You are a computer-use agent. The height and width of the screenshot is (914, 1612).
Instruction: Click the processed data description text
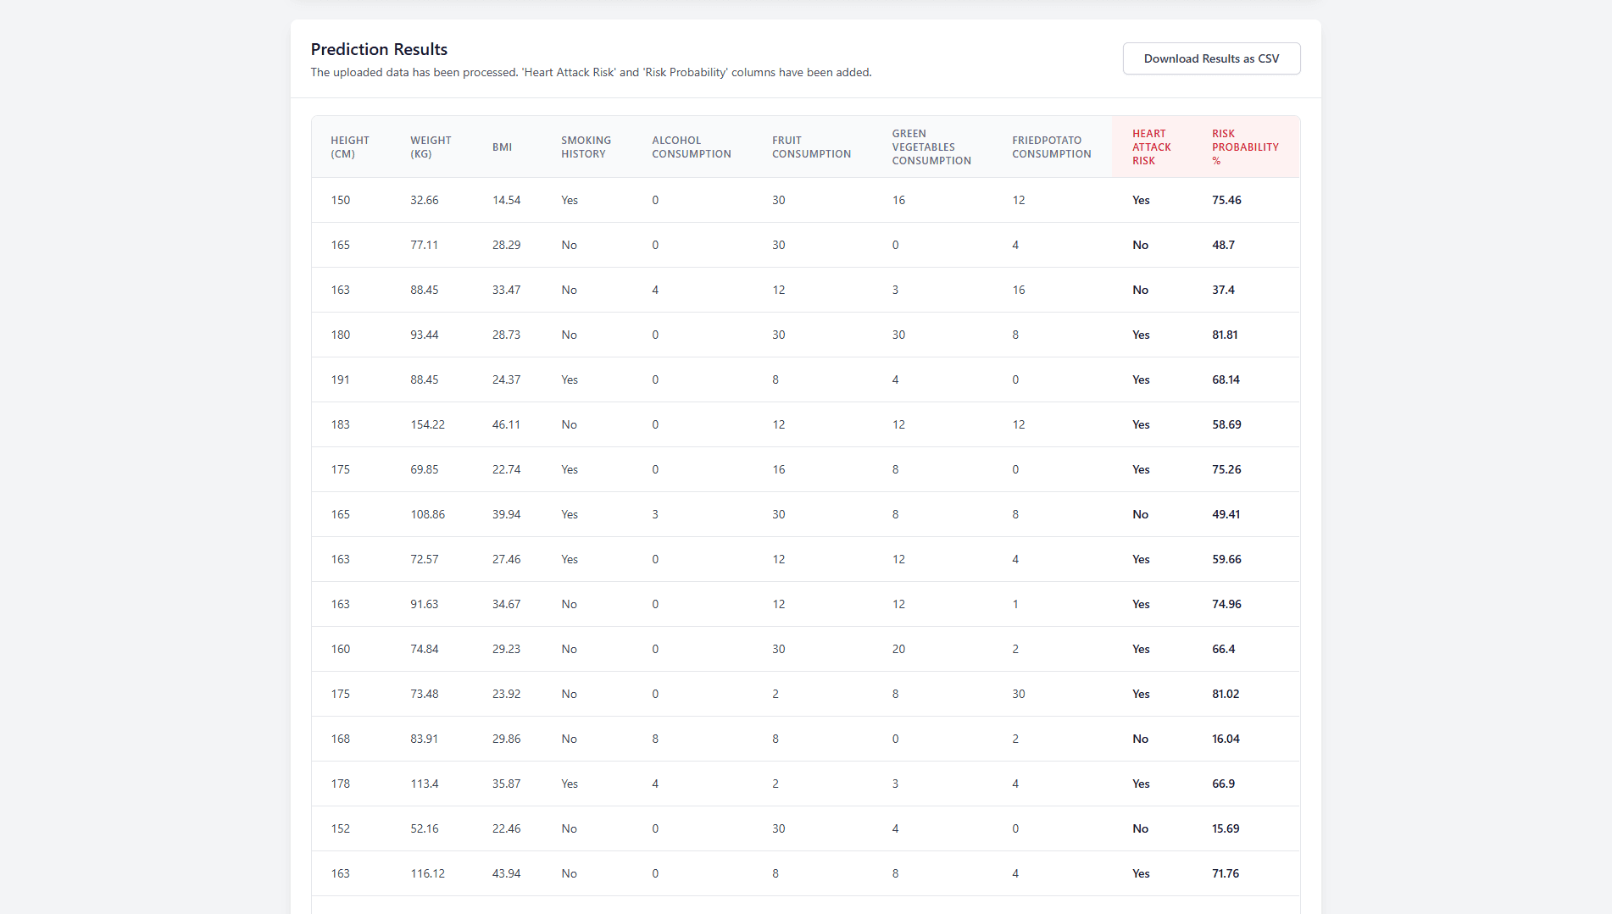pyautogui.click(x=591, y=73)
